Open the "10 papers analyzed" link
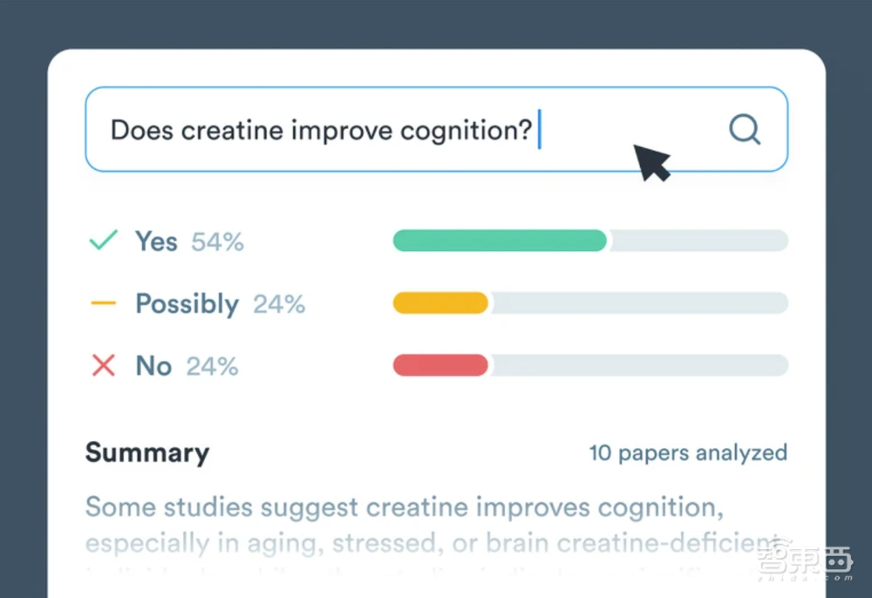The height and width of the screenshot is (598, 872). click(688, 452)
